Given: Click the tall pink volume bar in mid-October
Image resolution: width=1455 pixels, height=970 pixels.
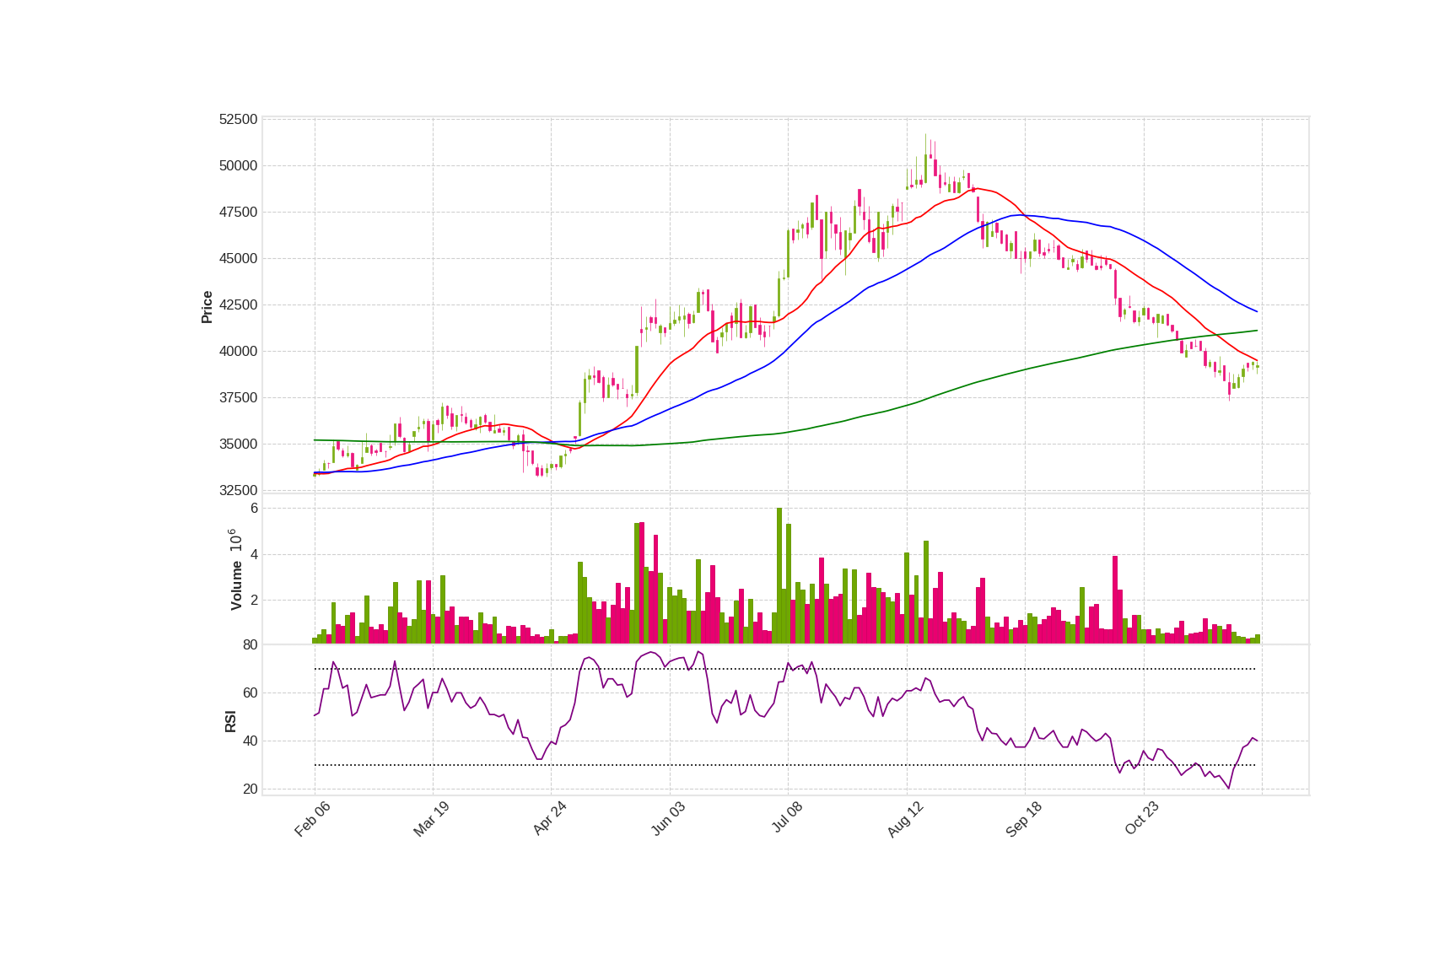Looking at the screenshot, I should [x=1115, y=600].
